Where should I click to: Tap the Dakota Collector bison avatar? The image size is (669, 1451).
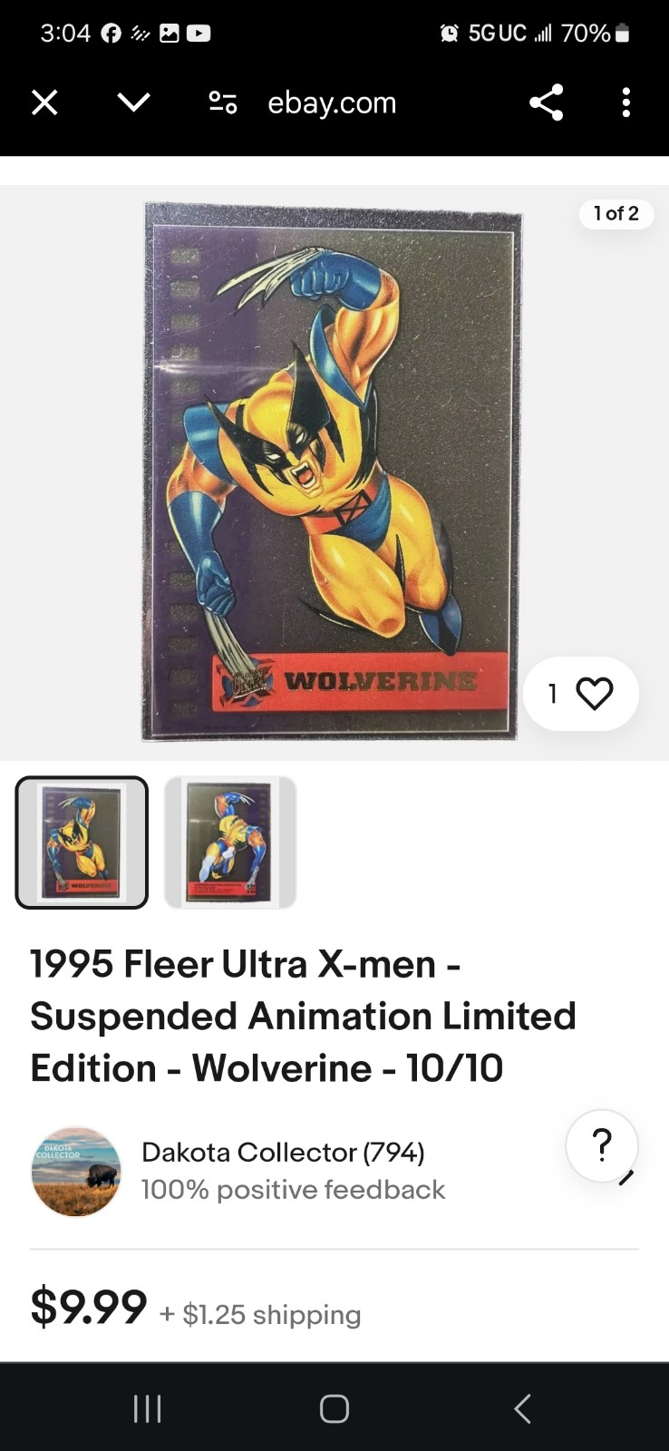(76, 1172)
